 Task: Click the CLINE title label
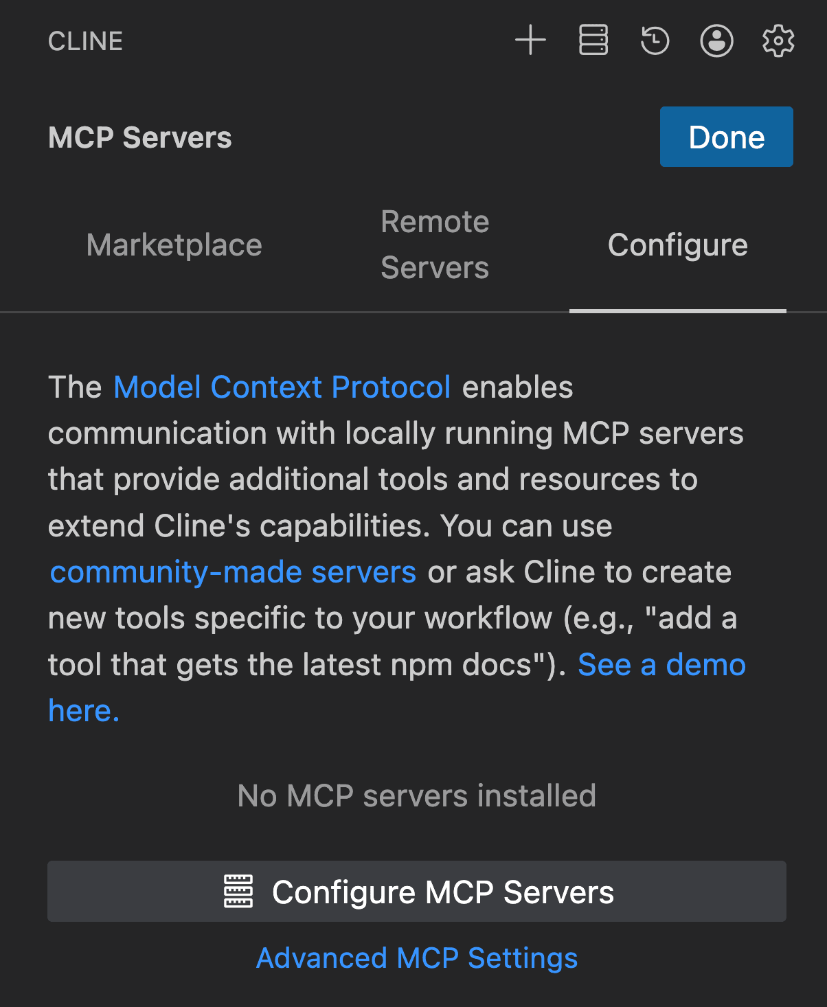tap(85, 41)
